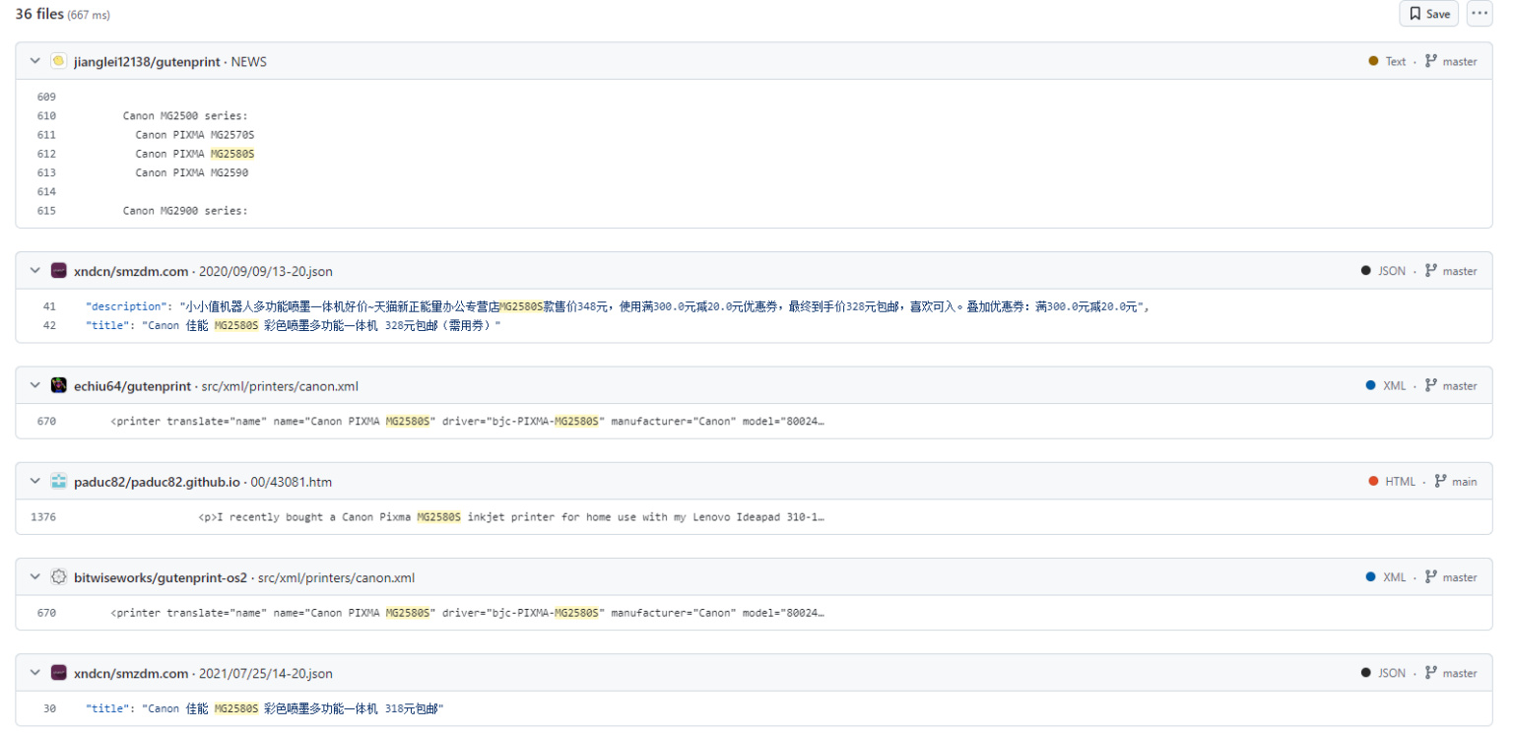This screenshot has width=1513, height=735.
Task: Collapse the echiu64/gutenprint canon.xml result
Action: coord(34,385)
